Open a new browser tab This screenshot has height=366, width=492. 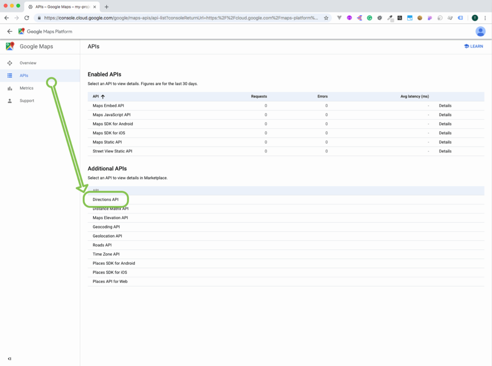pyautogui.click(x=107, y=7)
